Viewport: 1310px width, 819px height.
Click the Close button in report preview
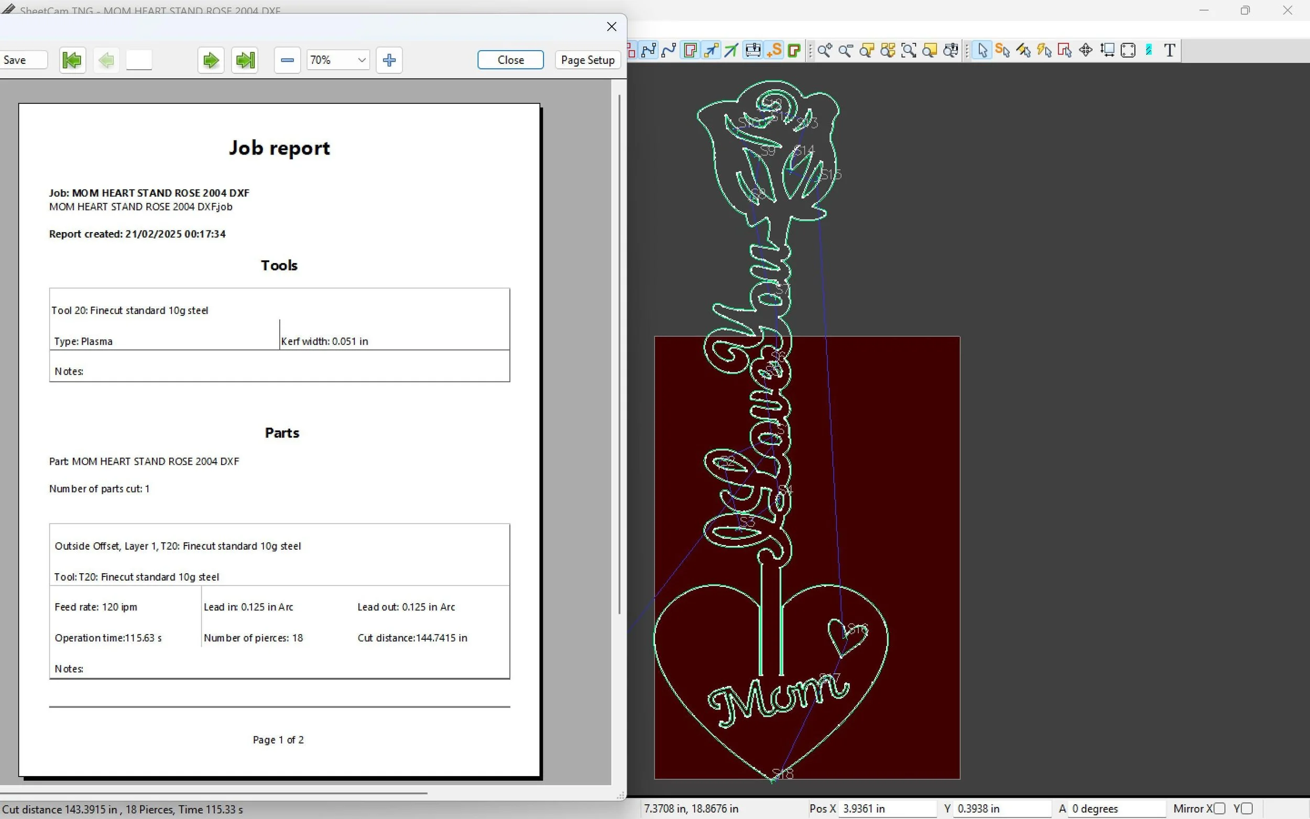[510, 60]
